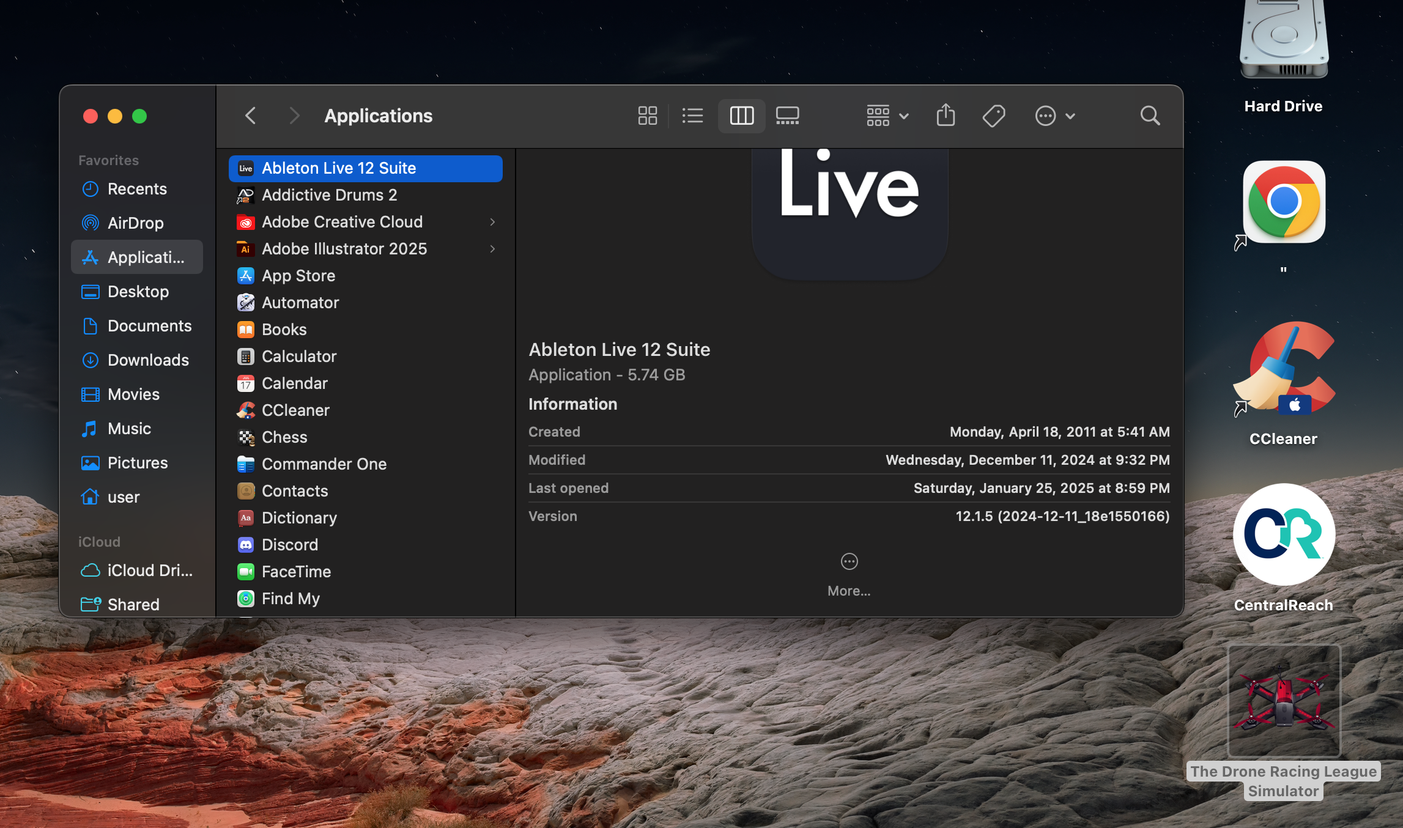The image size is (1403, 828).
Task: Click the Modified date value
Action: pyautogui.click(x=1027, y=460)
